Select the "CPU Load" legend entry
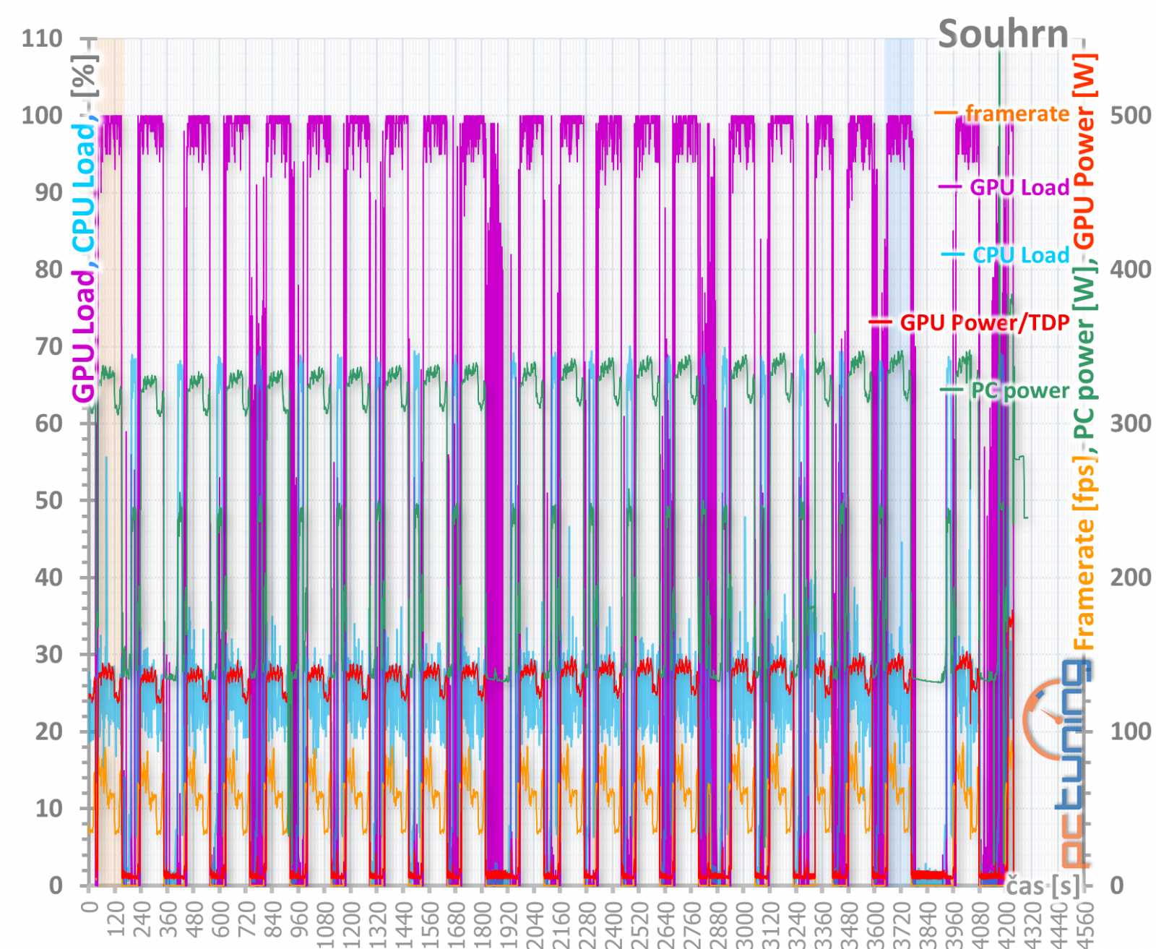Viewport: 1156px width, 949px height. coord(1021,255)
